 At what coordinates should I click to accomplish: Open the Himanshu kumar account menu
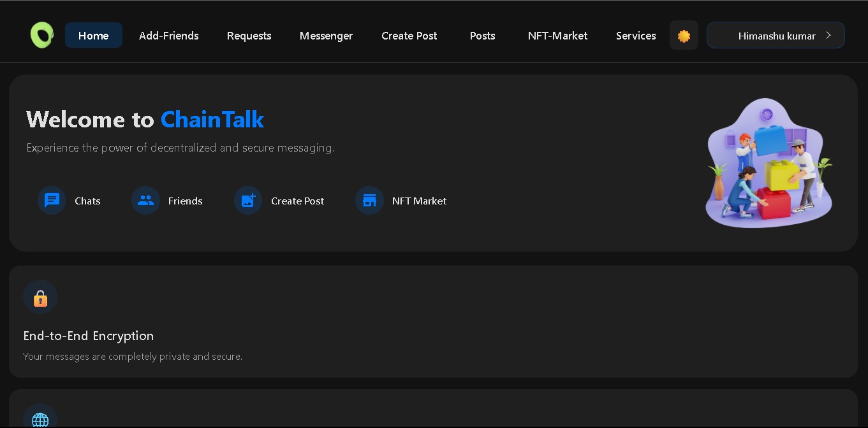(776, 36)
